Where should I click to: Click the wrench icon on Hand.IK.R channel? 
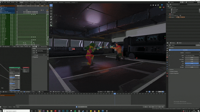(x=11, y=14)
